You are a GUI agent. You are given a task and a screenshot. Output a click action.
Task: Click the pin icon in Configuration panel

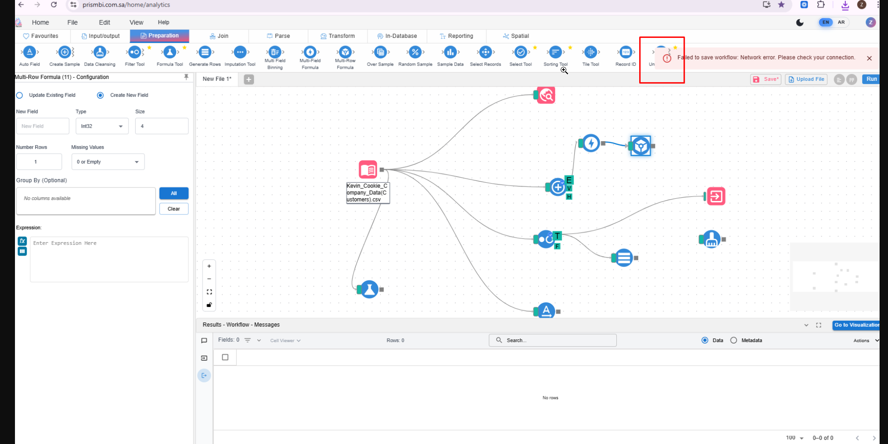(x=186, y=77)
